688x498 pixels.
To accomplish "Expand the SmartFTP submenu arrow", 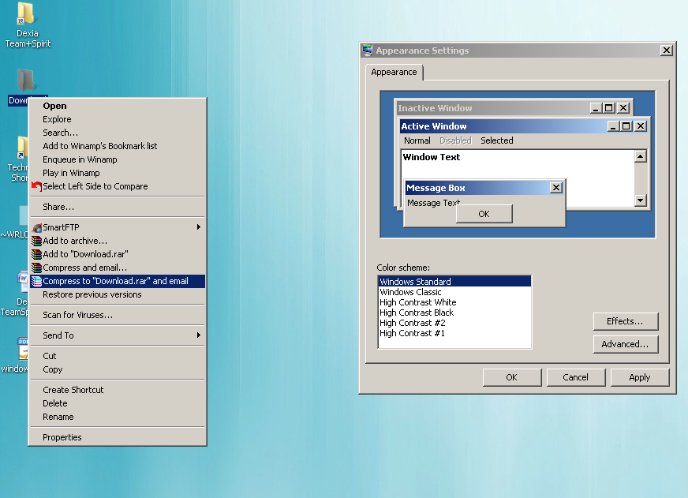I will click(x=198, y=227).
